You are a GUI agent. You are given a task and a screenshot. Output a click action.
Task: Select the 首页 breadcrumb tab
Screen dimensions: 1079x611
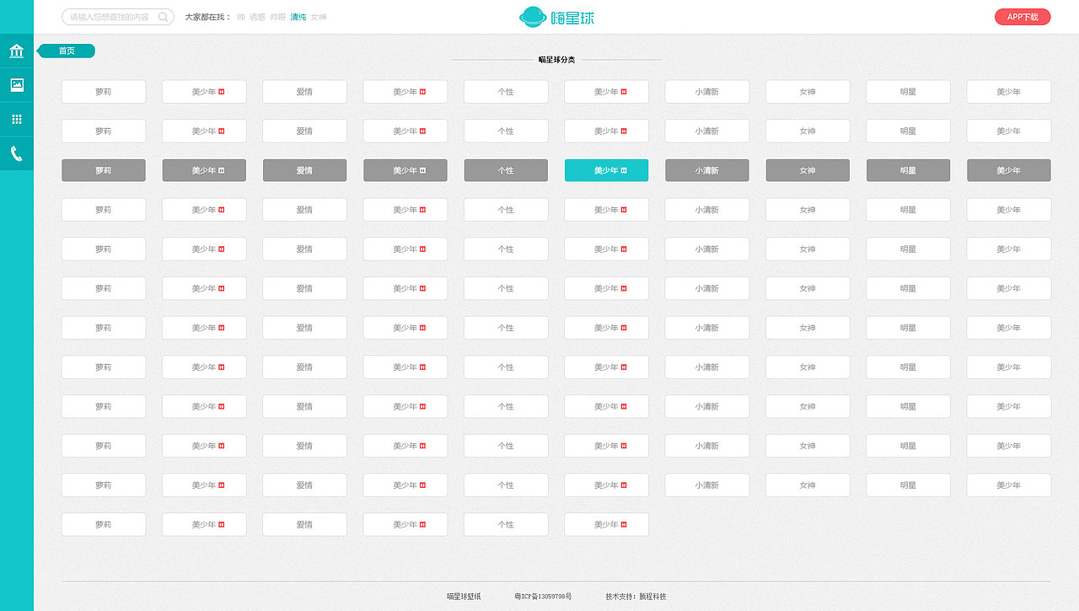(67, 51)
